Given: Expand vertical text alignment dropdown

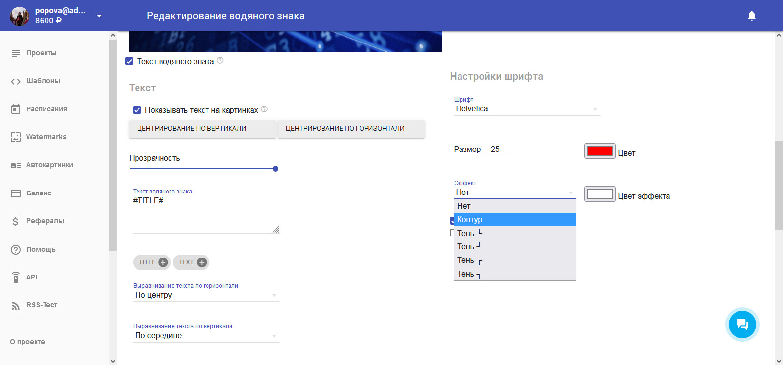Looking at the screenshot, I should click(206, 336).
